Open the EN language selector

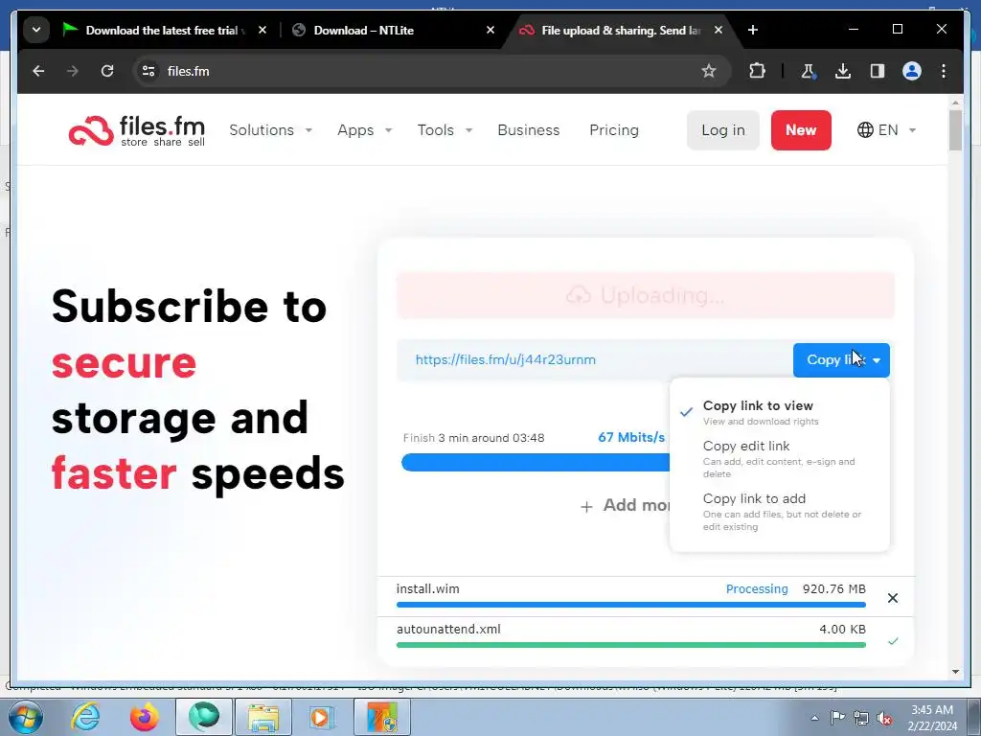coord(886,130)
